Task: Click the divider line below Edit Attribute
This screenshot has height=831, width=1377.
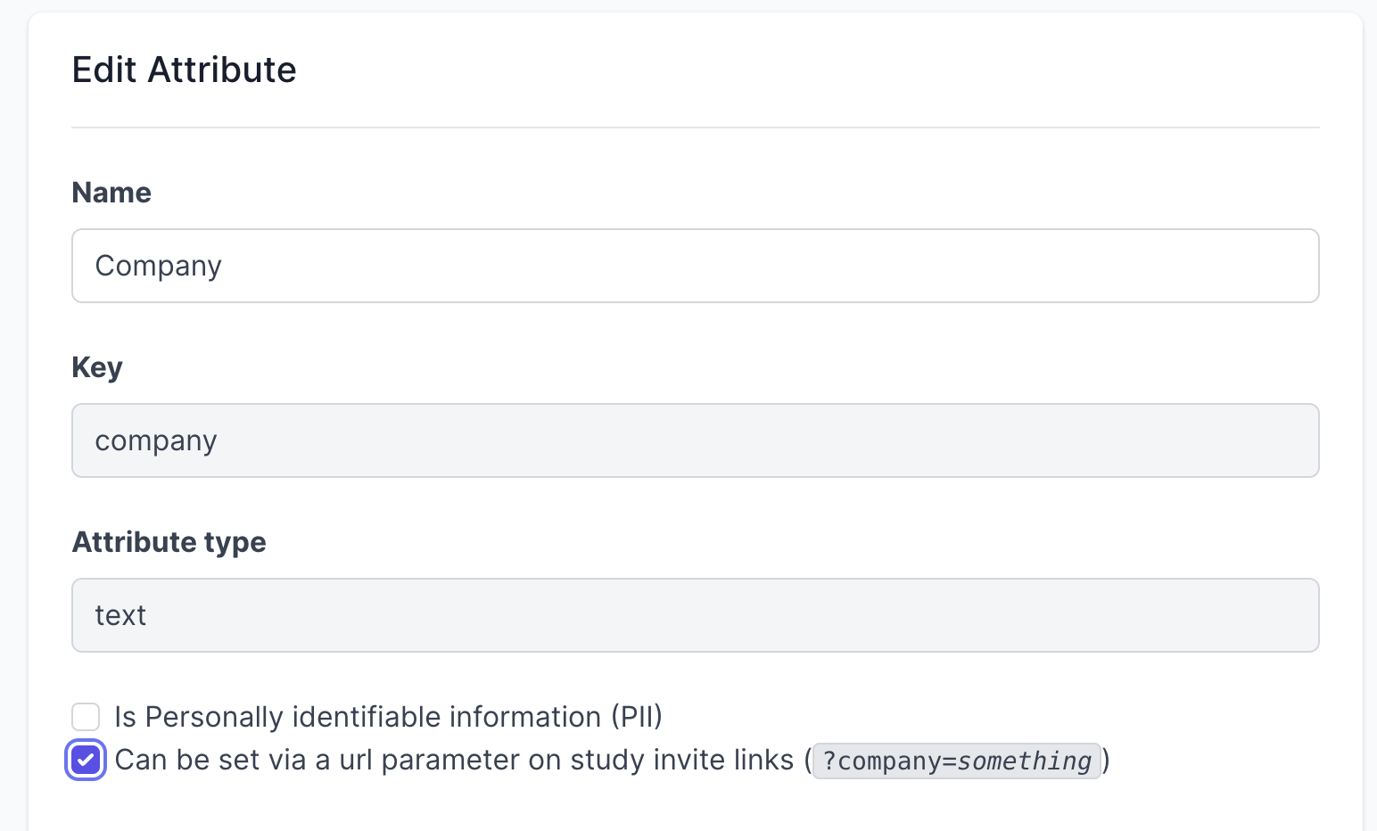Action: pyautogui.click(x=695, y=128)
